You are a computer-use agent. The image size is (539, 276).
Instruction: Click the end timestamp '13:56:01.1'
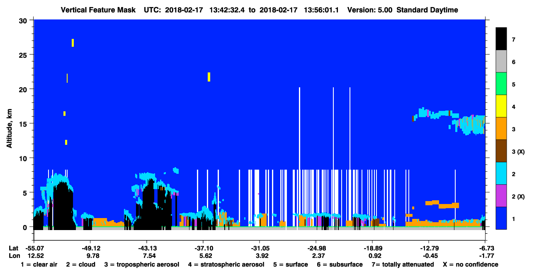[x=322, y=10]
